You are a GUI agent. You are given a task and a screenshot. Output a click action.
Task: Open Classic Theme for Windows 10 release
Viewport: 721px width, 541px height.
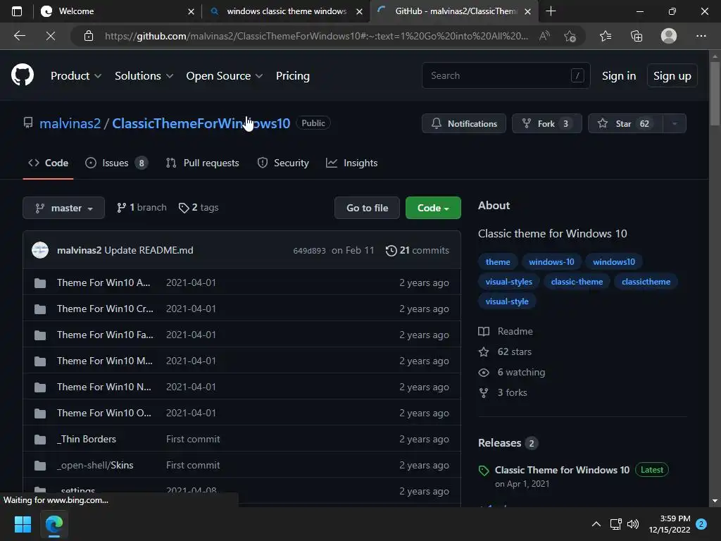click(562, 470)
